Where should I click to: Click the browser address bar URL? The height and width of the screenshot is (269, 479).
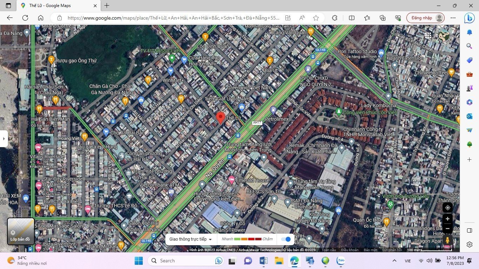click(x=173, y=18)
